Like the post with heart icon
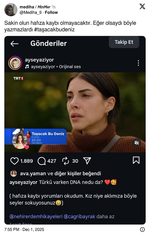The width and height of the screenshot is (150, 237). (14, 161)
